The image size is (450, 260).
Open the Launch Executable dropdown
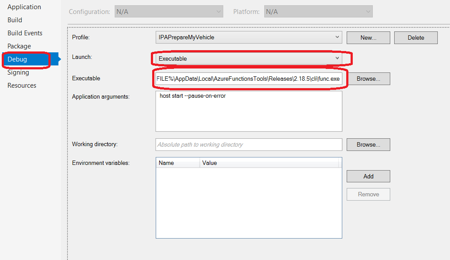tap(249, 58)
